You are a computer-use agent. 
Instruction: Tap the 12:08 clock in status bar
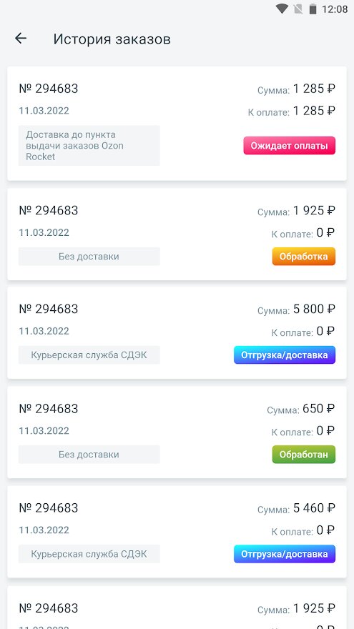click(335, 9)
